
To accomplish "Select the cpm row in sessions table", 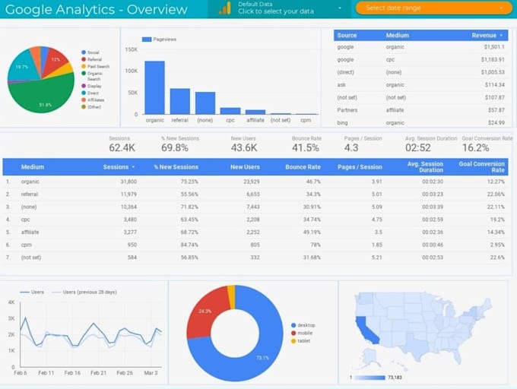I will coord(255,245).
